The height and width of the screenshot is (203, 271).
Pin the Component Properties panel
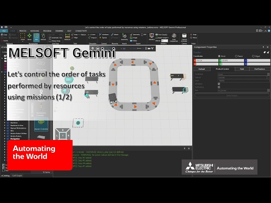pos(263,47)
